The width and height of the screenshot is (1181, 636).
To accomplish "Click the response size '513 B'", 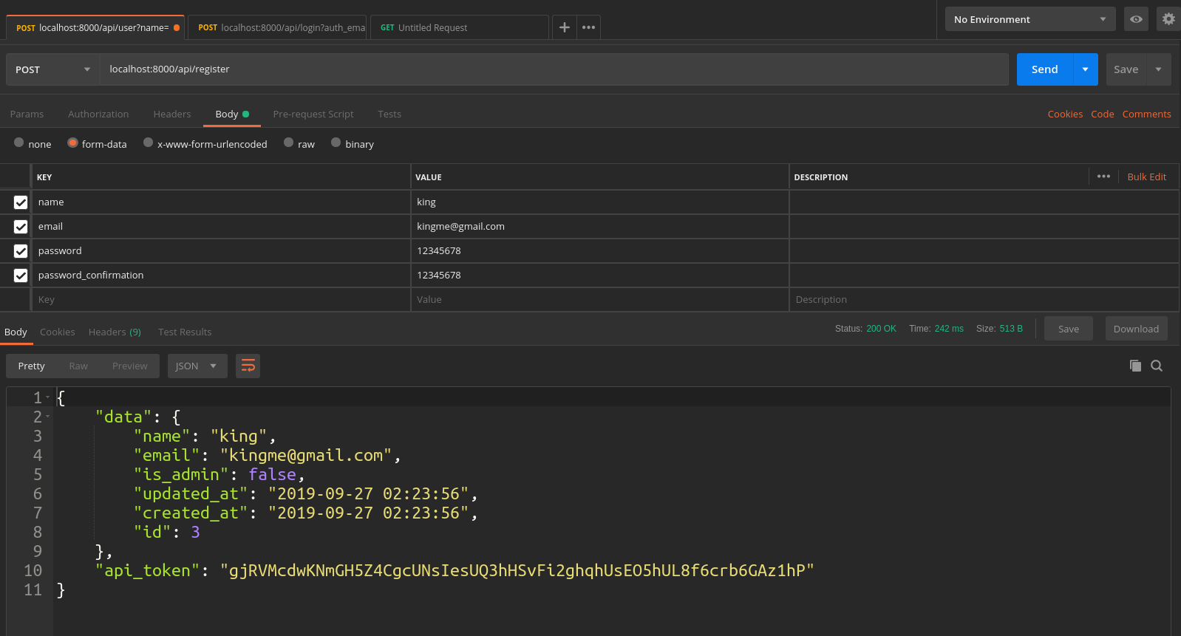I will click(1011, 329).
